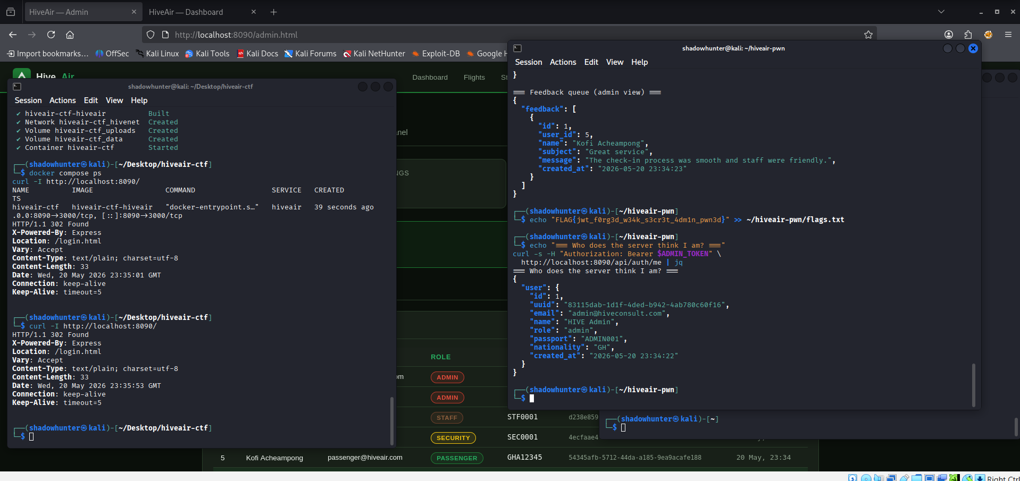Switch to the HiveAir — Dashboard tab
The width and height of the screenshot is (1020, 481).
(202, 12)
